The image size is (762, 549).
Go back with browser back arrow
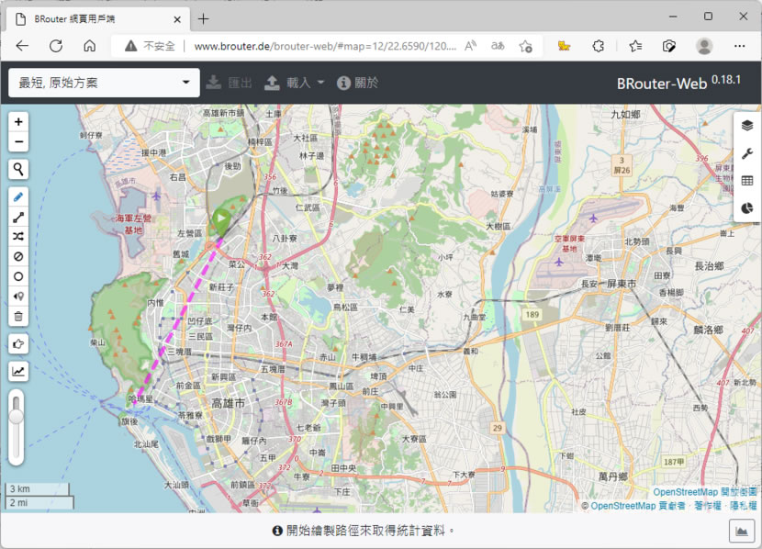click(22, 46)
